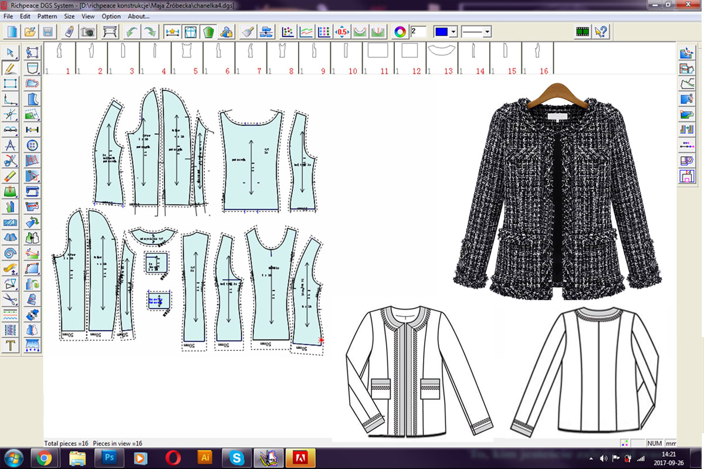
Task: Select the arrow pointer tool
Action: click(x=11, y=53)
